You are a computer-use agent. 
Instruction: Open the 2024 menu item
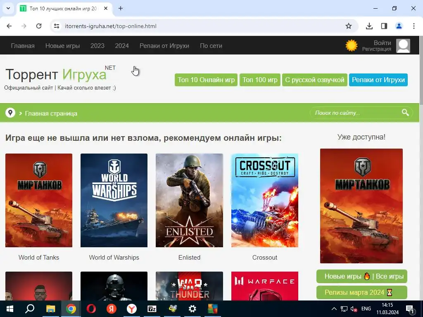click(x=122, y=46)
